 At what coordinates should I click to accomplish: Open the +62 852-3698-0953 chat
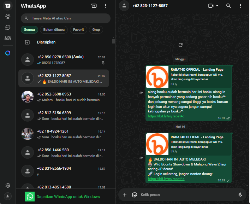click(x=64, y=97)
